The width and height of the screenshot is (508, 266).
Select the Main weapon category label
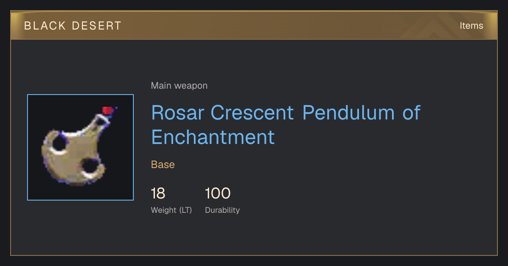(x=179, y=86)
